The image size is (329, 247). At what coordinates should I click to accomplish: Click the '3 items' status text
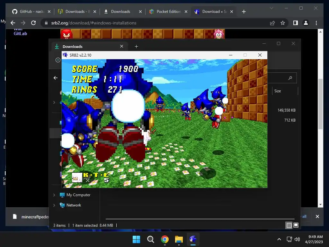pos(59,225)
